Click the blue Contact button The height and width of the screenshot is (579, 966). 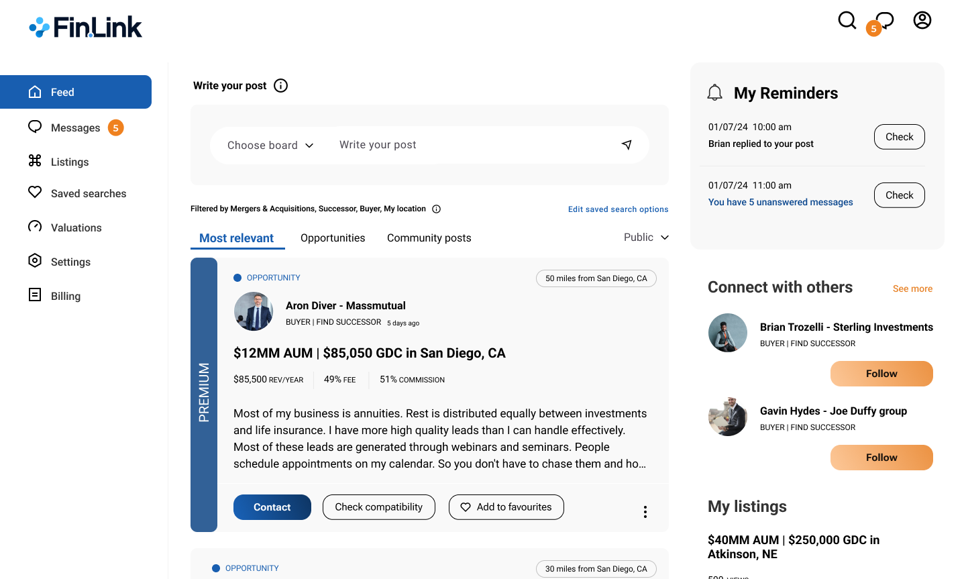(272, 507)
